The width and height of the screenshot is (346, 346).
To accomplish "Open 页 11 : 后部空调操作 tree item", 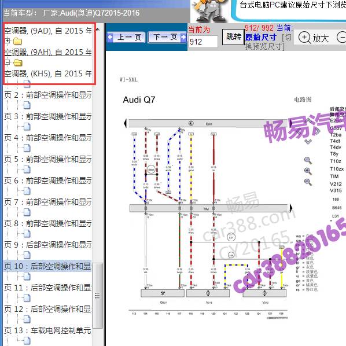I will pyautogui.click(x=48, y=288).
